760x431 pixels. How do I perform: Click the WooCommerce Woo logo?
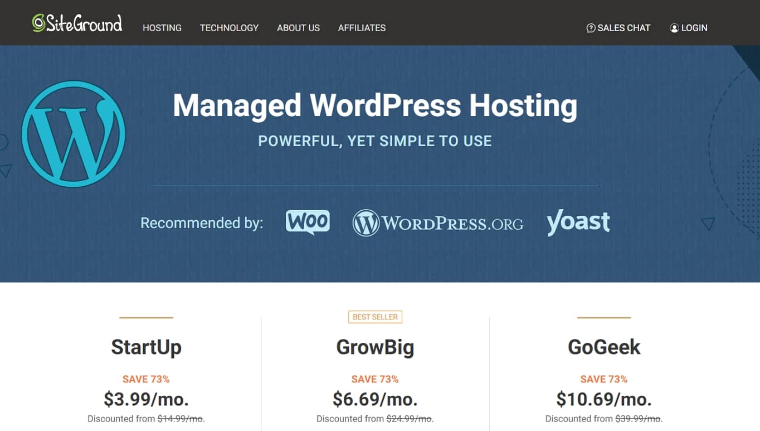coord(308,222)
